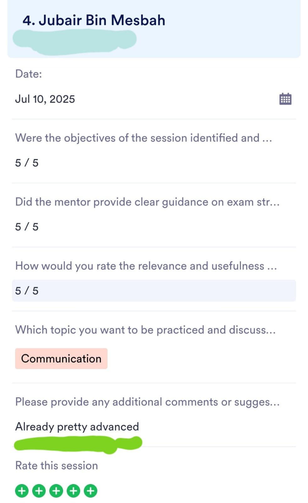This screenshot has width=308, height=503.
Task: Click the fifth green rating plus icon
Action: (91, 491)
